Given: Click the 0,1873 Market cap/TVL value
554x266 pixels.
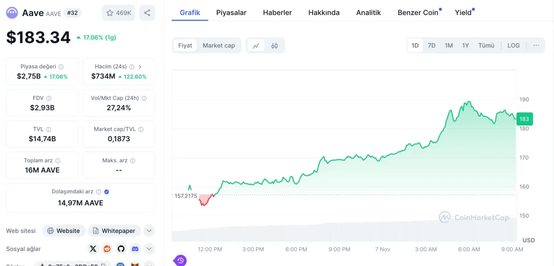Looking at the screenshot, I should [x=119, y=139].
